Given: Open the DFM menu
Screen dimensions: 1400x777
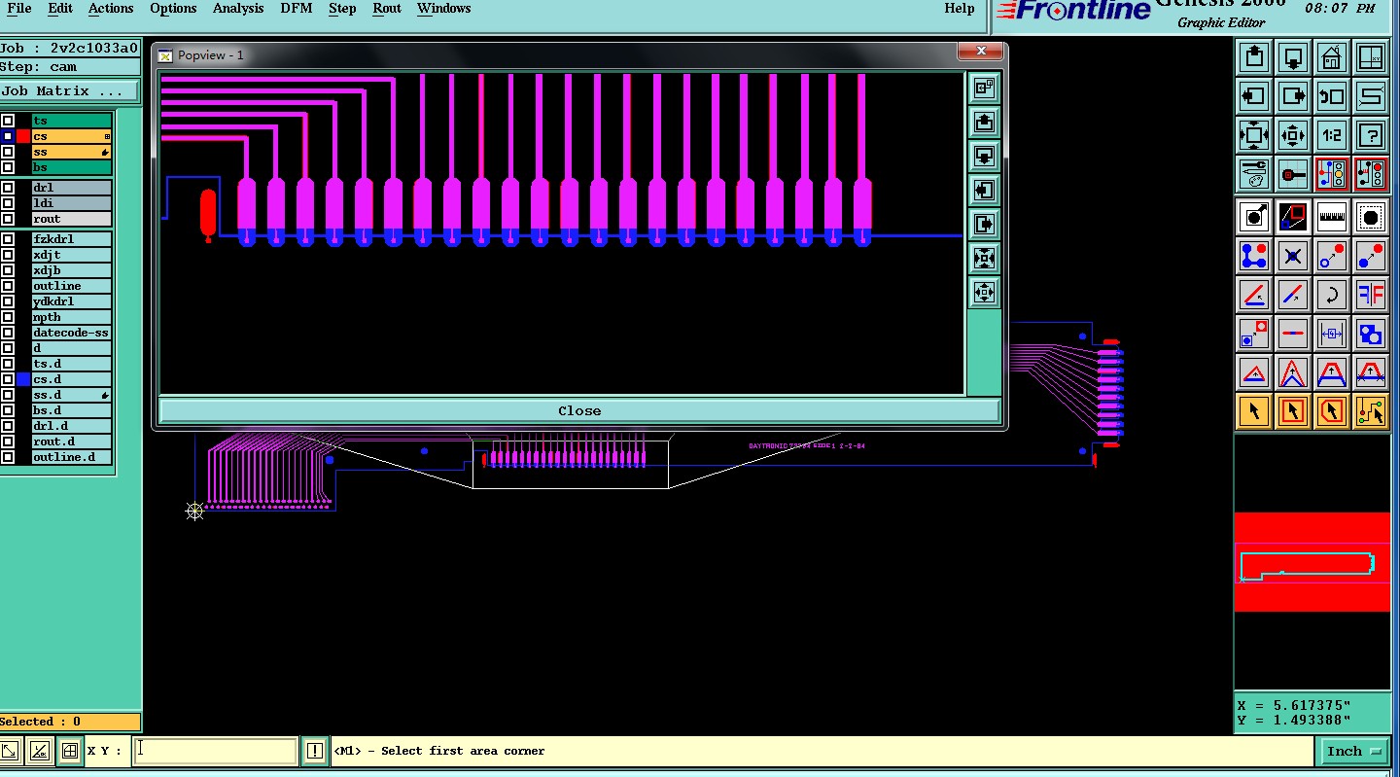Looking at the screenshot, I should tap(296, 9).
